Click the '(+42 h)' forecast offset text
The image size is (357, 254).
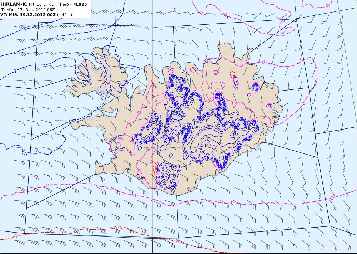(x=65, y=15)
